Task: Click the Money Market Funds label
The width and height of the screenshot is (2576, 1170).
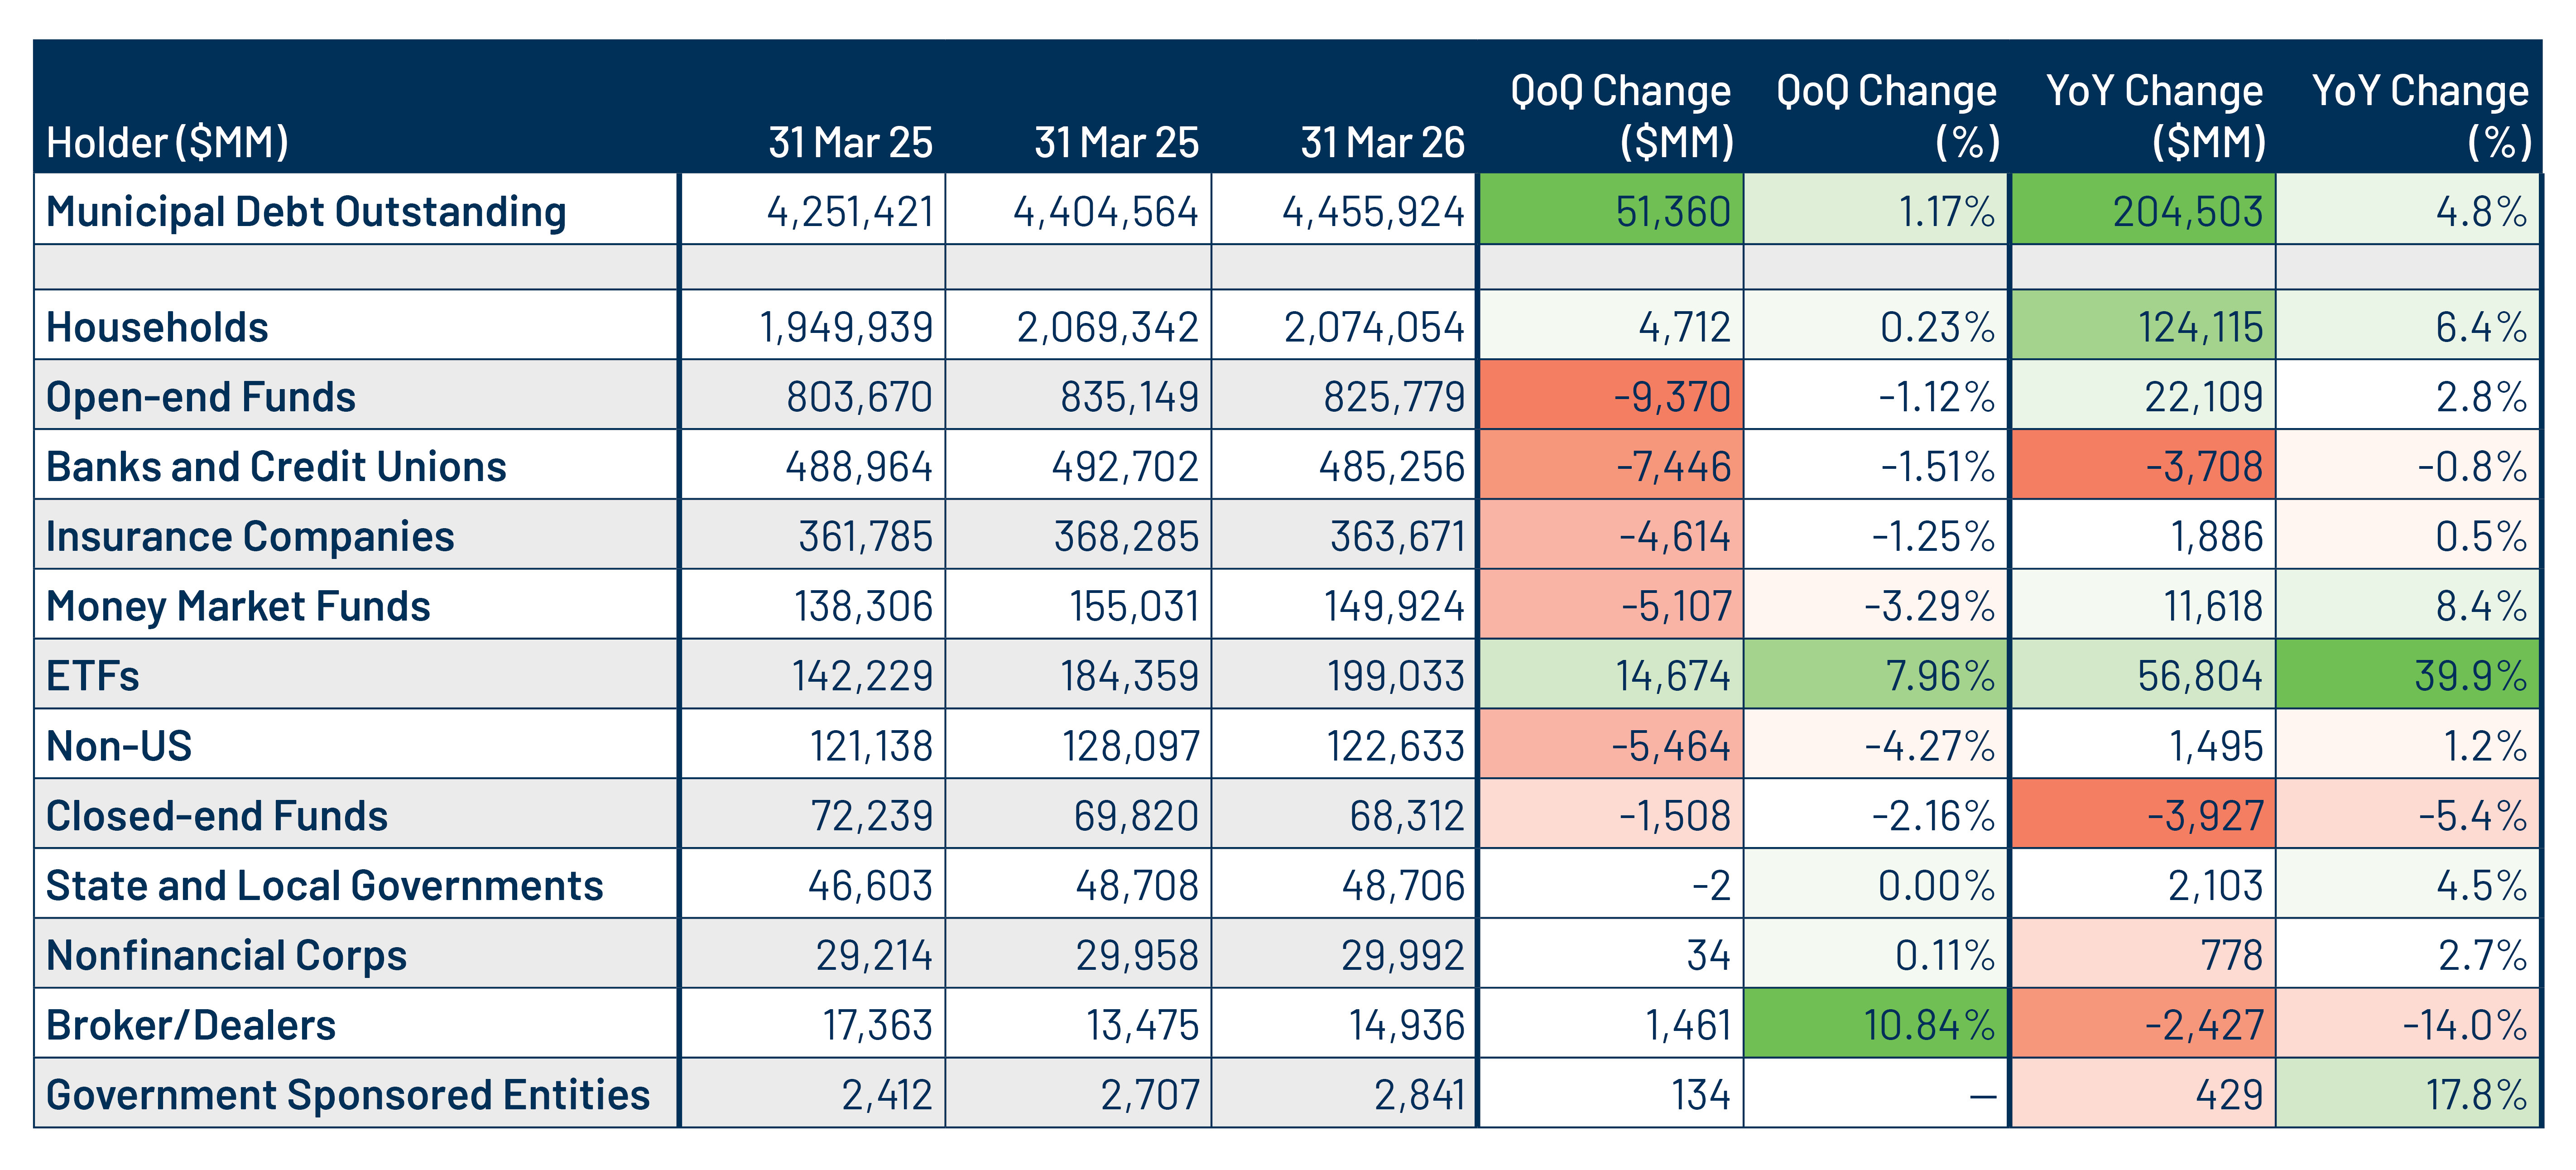Action: (x=238, y=607)
